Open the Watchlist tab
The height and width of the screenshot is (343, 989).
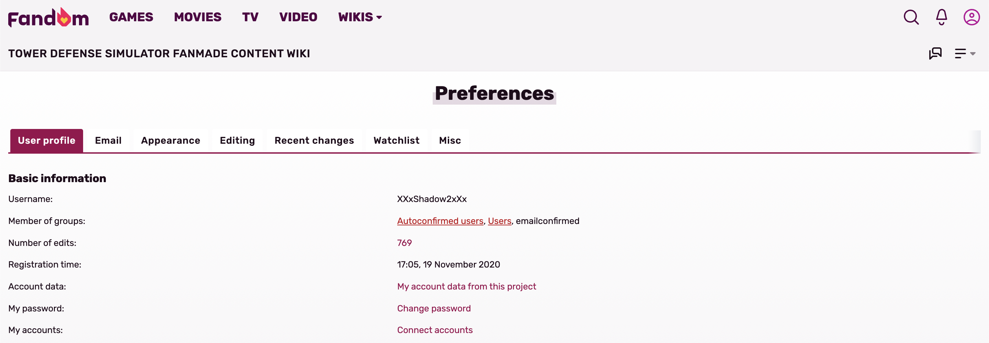click(x=396, y=140)
